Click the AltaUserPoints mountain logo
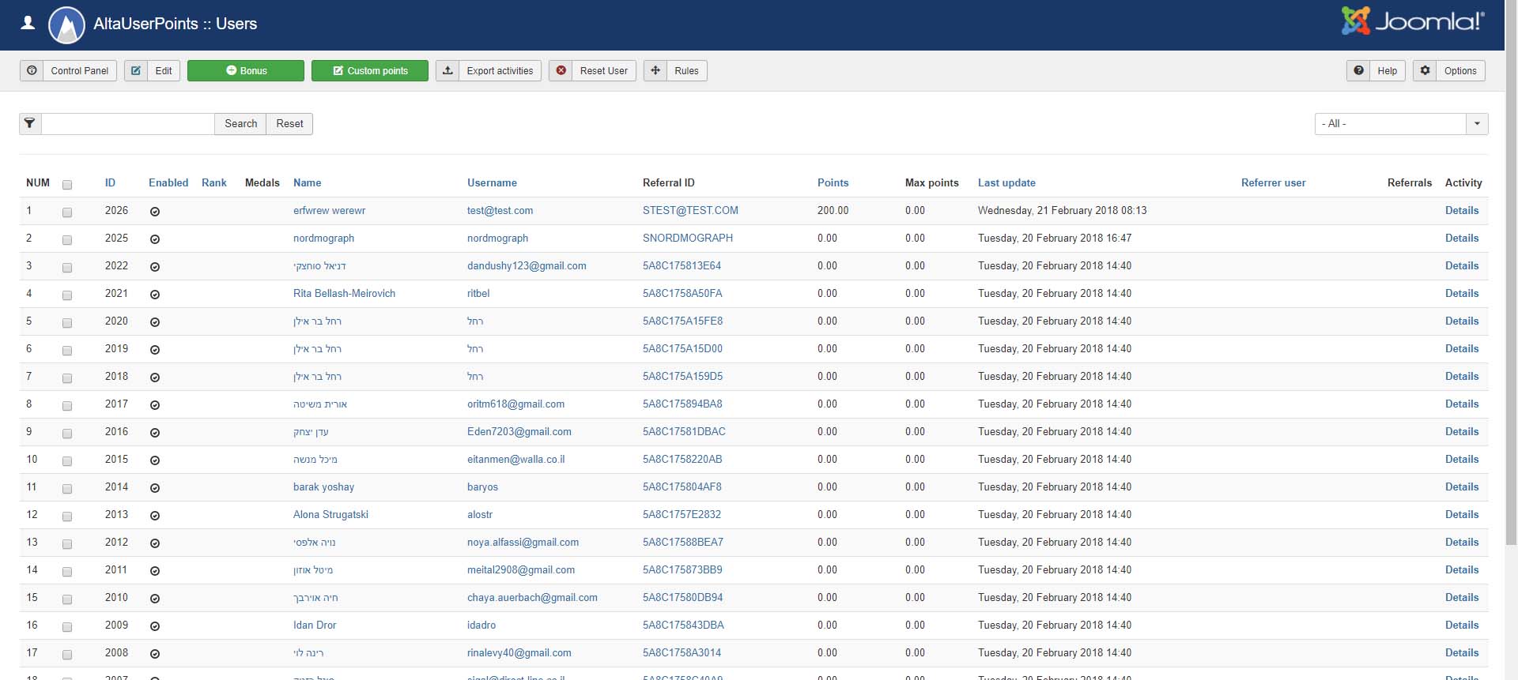The width and height of the screenshot is (1518, 680). coord(66,25)
